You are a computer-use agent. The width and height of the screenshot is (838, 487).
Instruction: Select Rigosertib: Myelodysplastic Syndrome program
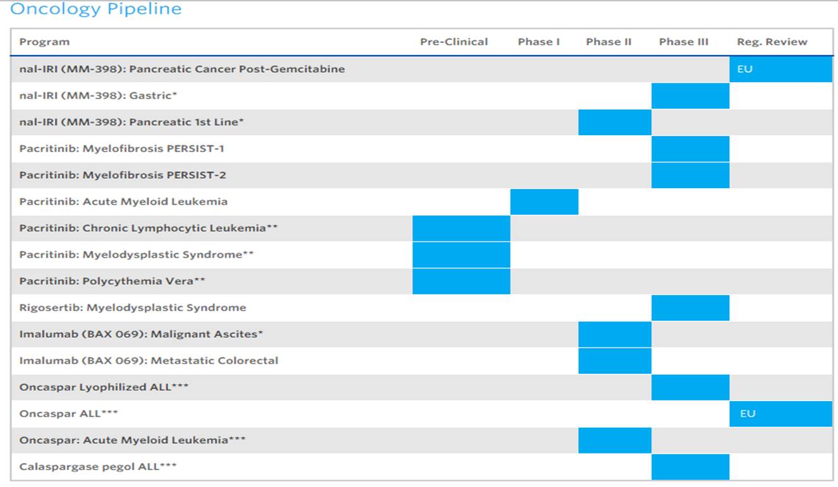tap(133, 308)
